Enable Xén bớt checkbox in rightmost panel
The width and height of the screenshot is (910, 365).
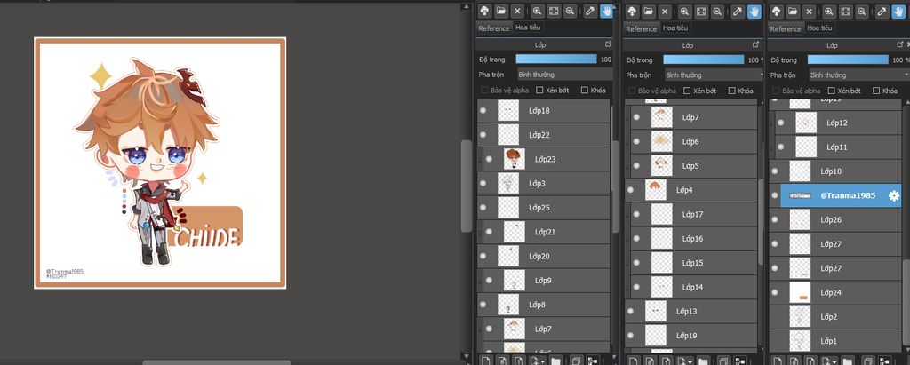click(832, 91)
